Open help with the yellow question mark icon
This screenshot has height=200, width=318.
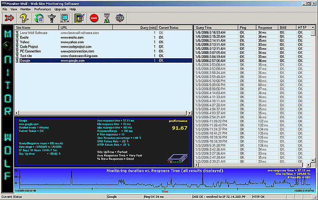pyautogui.click(x=24, y=18)
